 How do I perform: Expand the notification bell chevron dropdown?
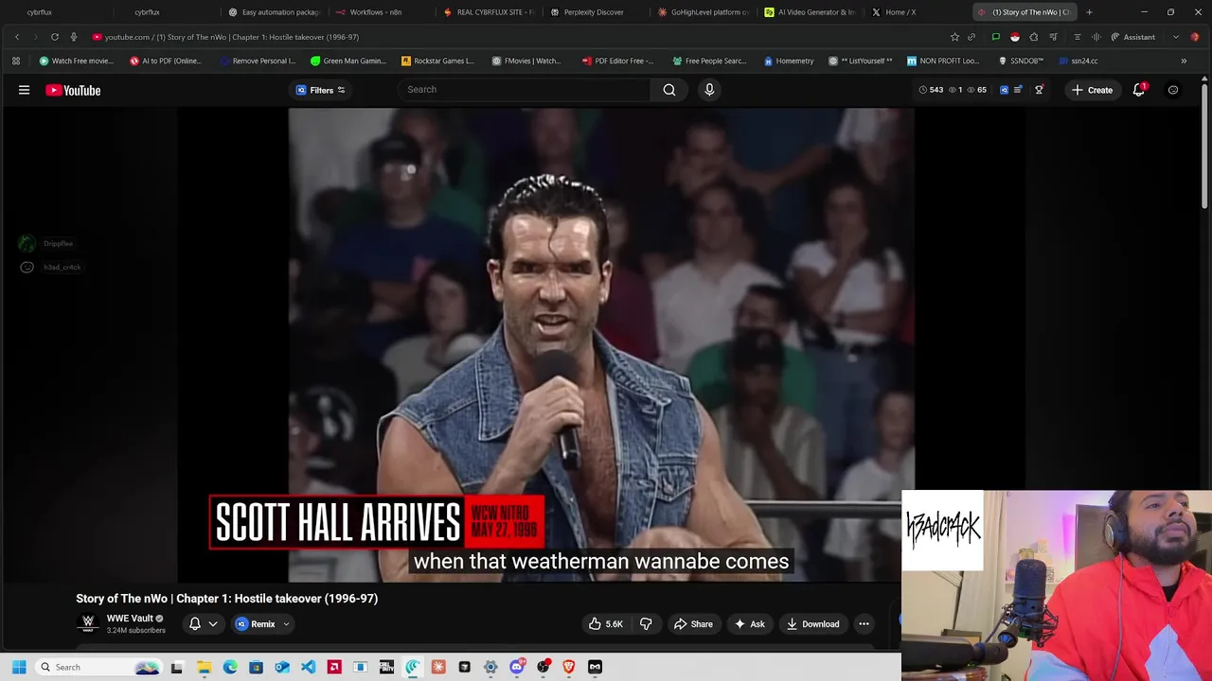pos(213,624)
